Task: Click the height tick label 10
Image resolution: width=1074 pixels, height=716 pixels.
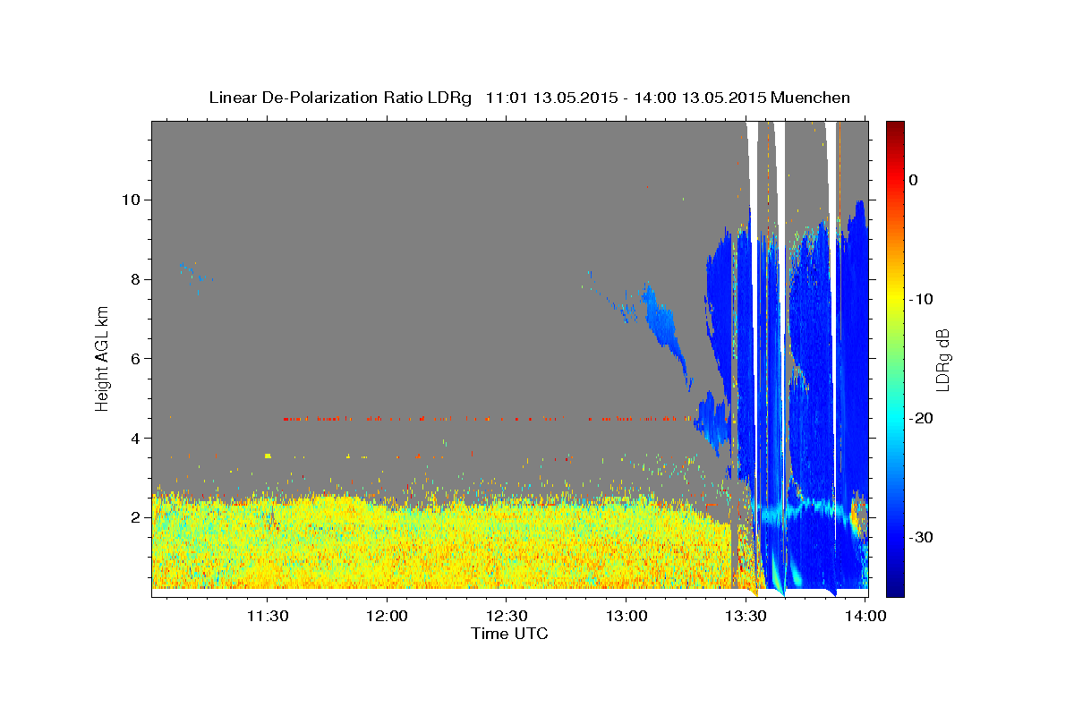Action: point(132,200)
